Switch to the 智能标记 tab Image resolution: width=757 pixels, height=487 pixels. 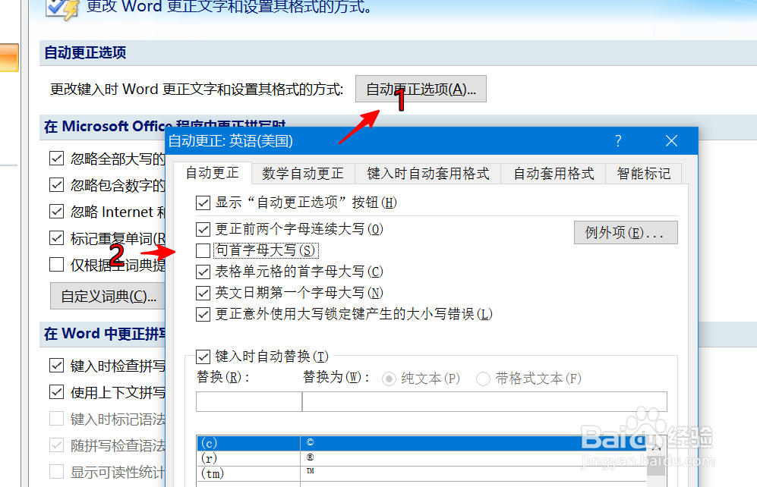(x=644, y=174)
